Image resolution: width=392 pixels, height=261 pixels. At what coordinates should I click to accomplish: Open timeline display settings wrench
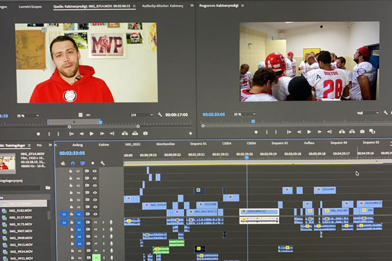[x=102, y=163]
